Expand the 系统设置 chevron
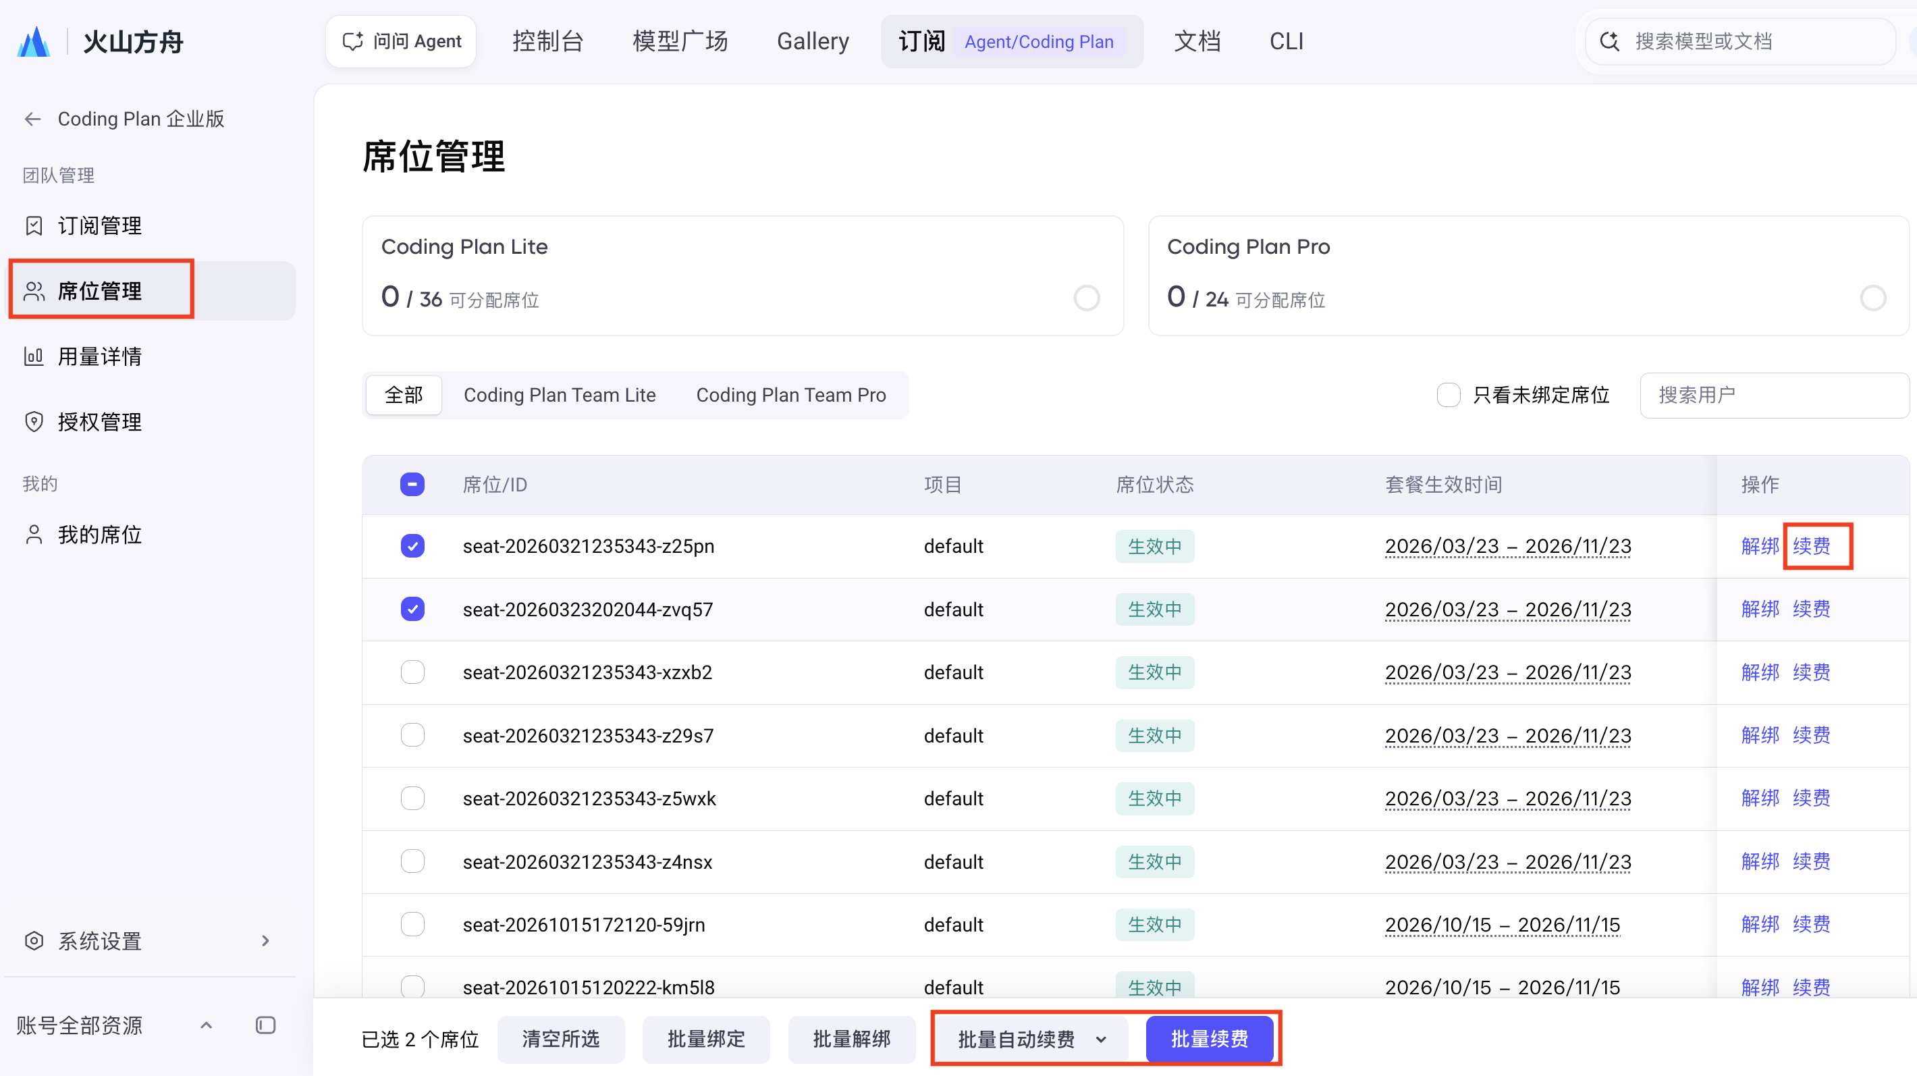 click(x=266, y=940)
